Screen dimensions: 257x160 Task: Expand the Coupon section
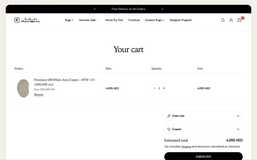tap(203, 129)
